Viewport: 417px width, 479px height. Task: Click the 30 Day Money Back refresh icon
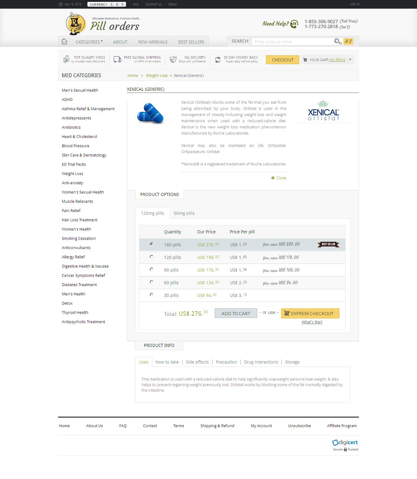click(218, 60)
